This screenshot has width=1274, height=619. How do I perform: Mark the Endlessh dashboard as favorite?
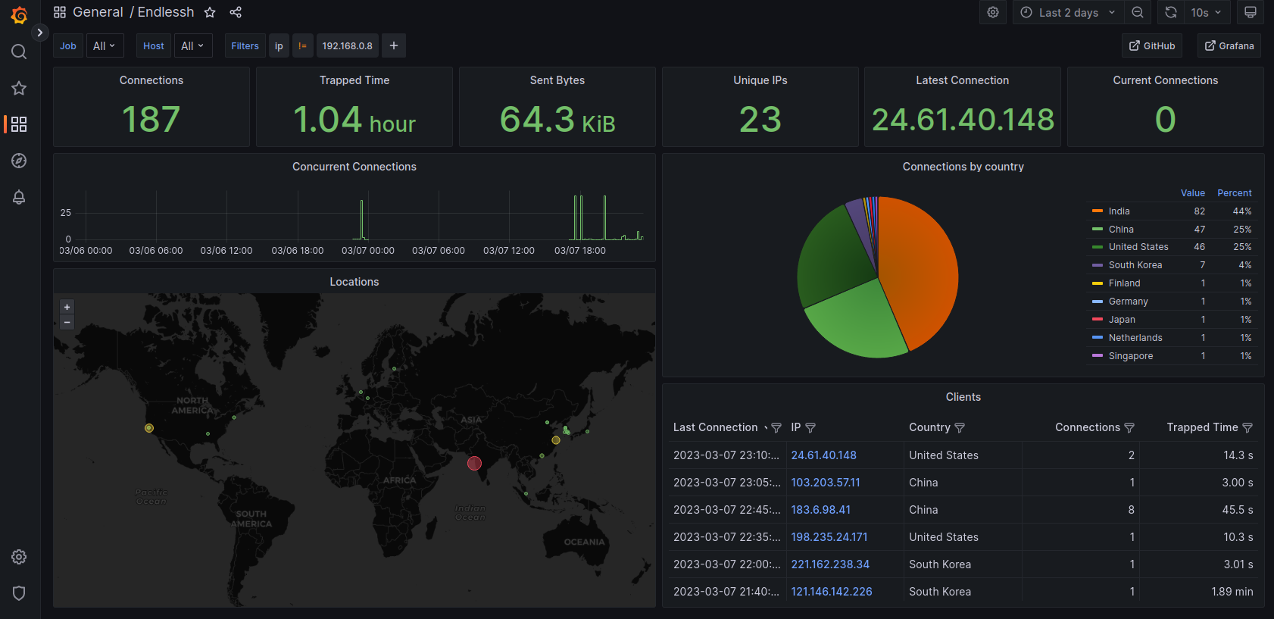pyautogui.click(x=210, y=12)
